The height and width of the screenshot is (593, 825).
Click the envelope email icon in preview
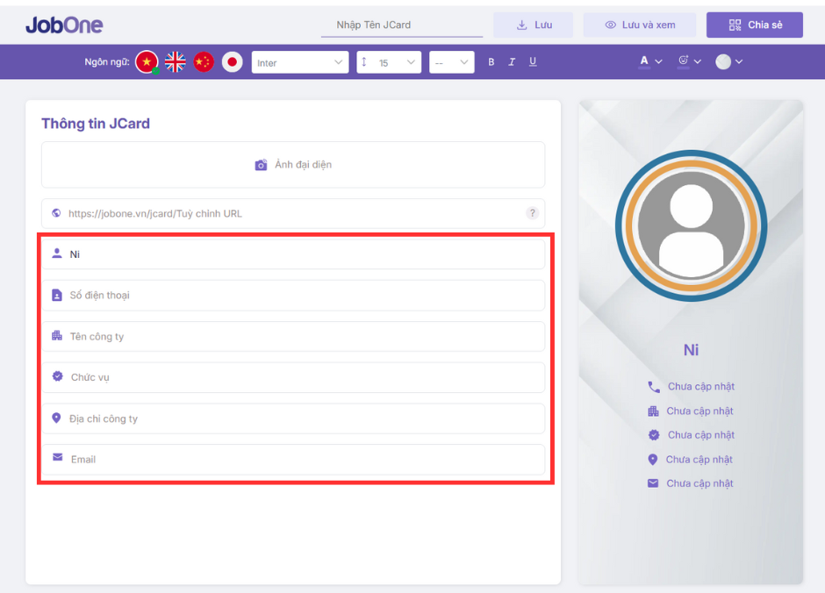point(653,483)
